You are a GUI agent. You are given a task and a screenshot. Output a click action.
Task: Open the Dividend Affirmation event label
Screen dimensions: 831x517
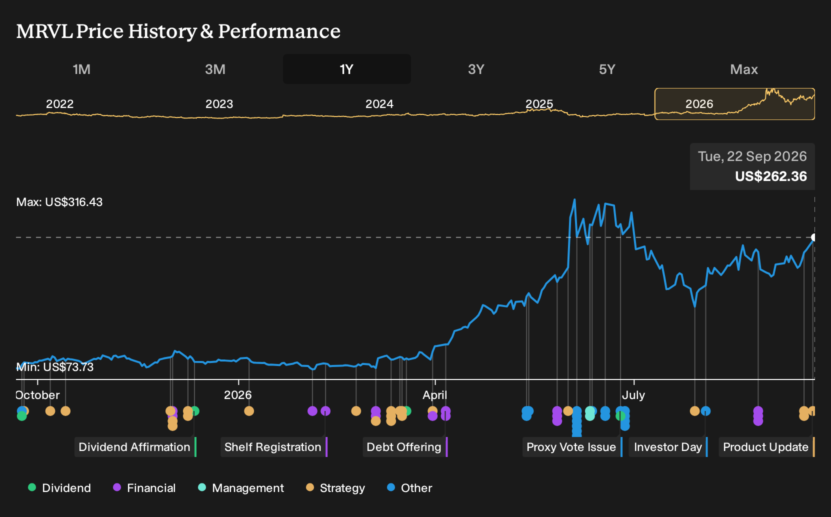point(135,447)
